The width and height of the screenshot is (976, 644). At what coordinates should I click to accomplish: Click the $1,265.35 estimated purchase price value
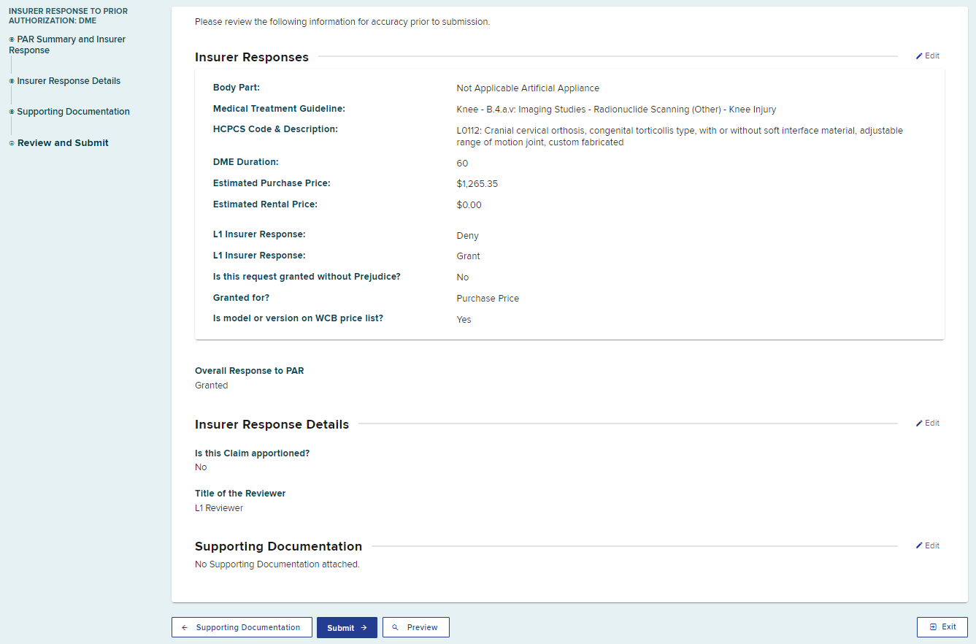click(477, 184)
